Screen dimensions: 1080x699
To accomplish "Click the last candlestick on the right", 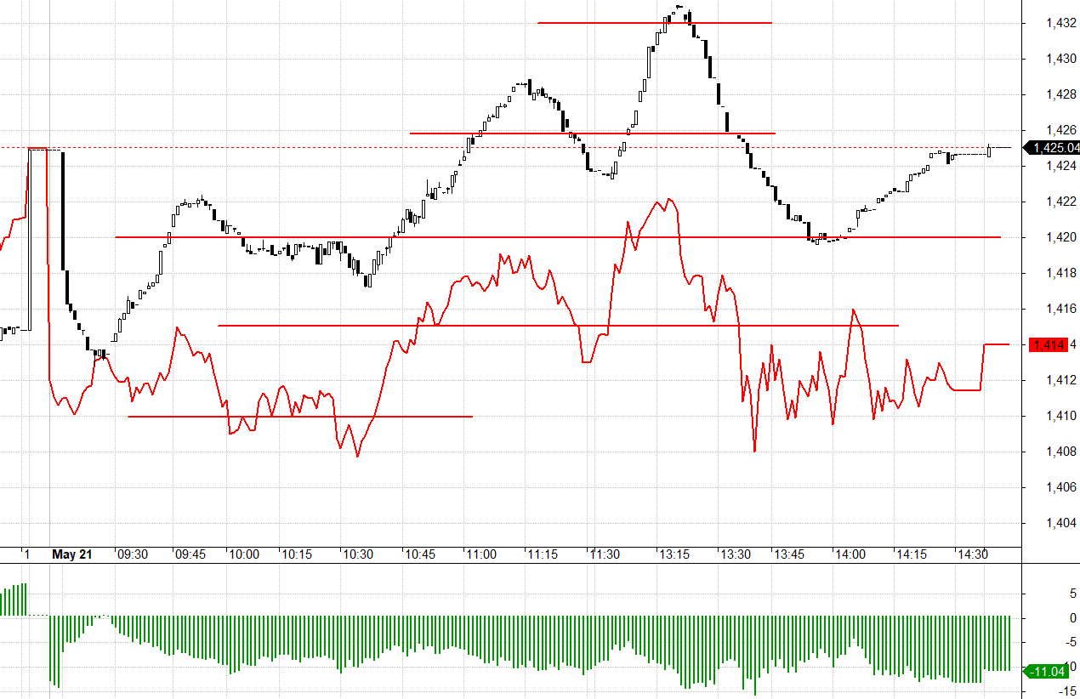I will tap(990, 151).
